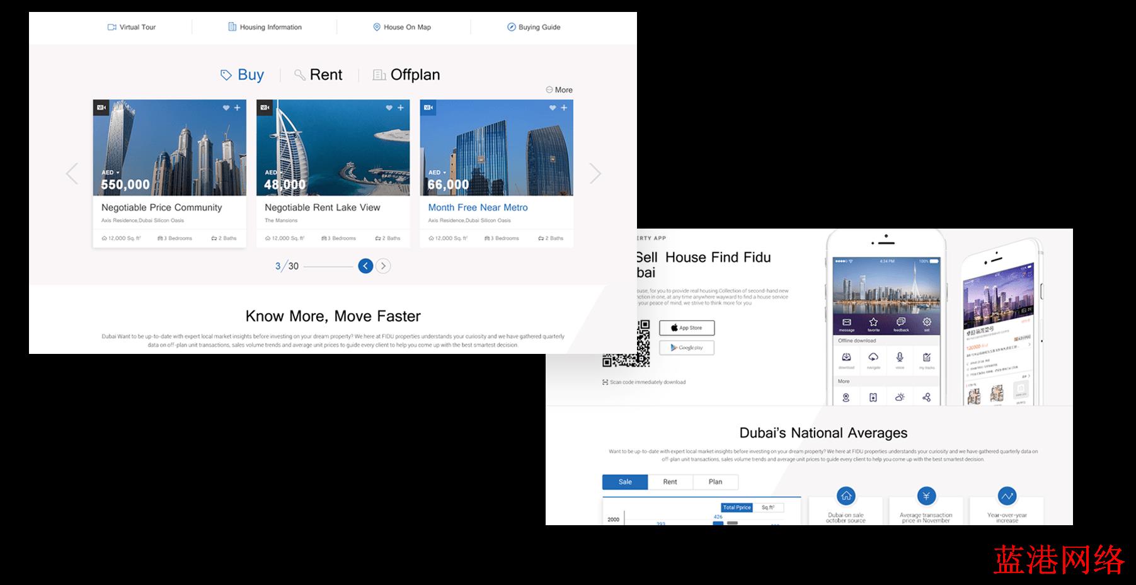
Task: Click the house icon above Dubai on sale
Action: pos(846,496)
